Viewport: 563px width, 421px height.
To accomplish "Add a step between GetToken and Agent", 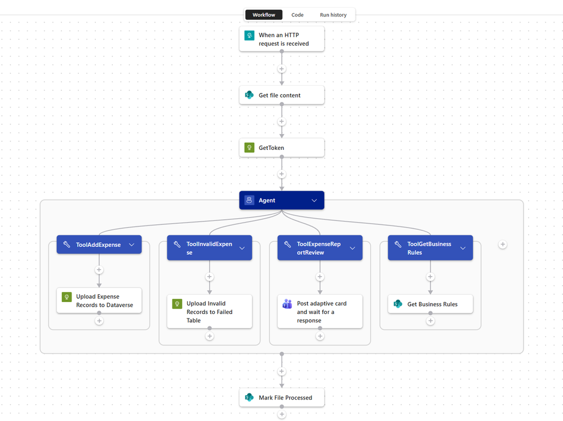I will tap(282, 174).
